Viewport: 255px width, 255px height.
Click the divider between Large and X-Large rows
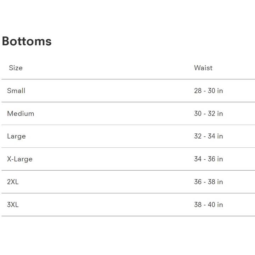tap(127, 148)
